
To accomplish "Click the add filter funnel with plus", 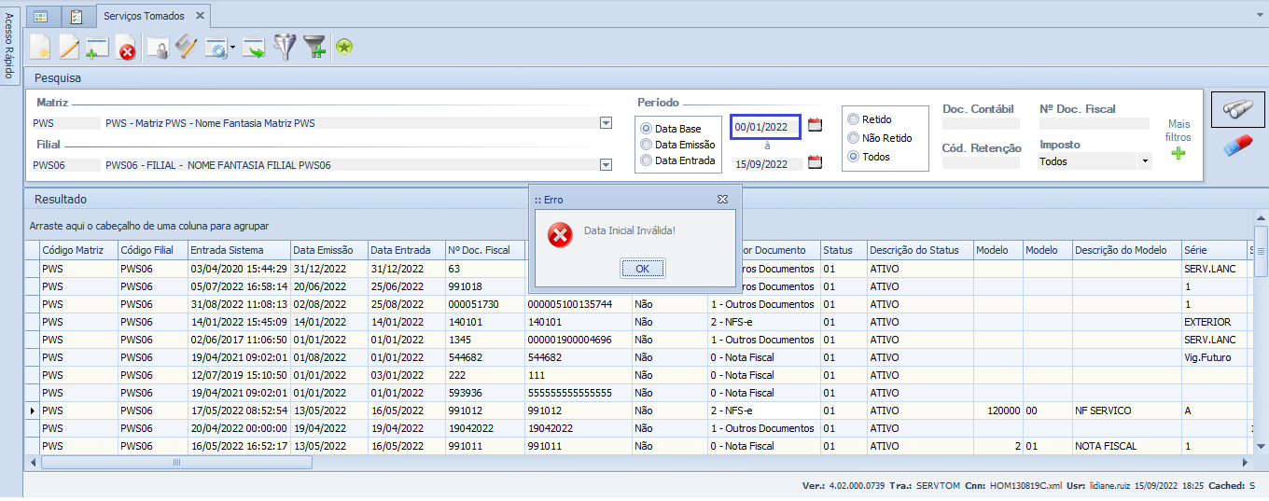I will click(x=314, y=47).
